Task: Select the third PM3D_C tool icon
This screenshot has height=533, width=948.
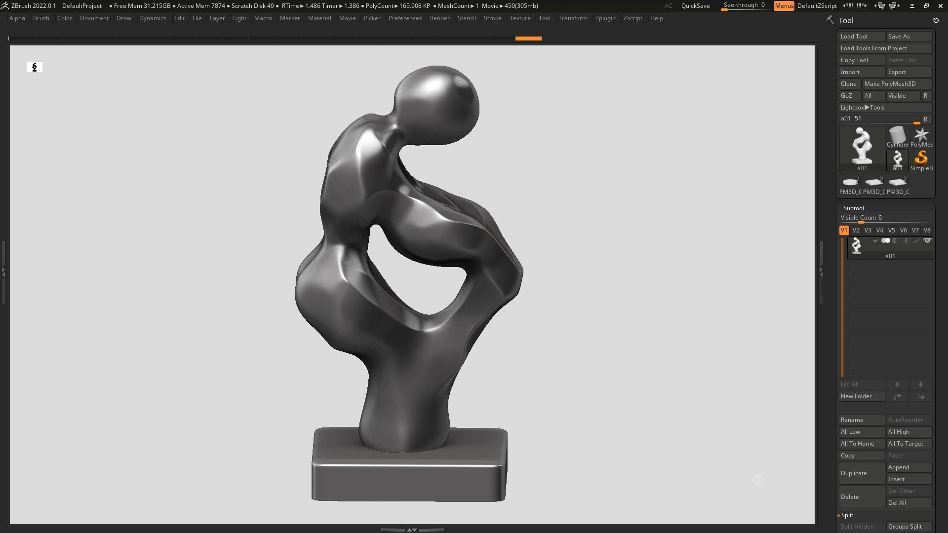Action: click(898, 185)
